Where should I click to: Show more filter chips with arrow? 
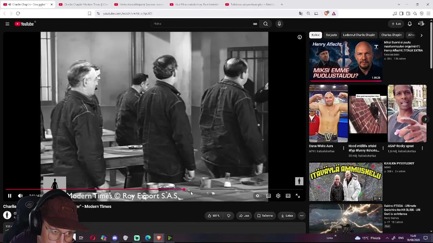421,35
